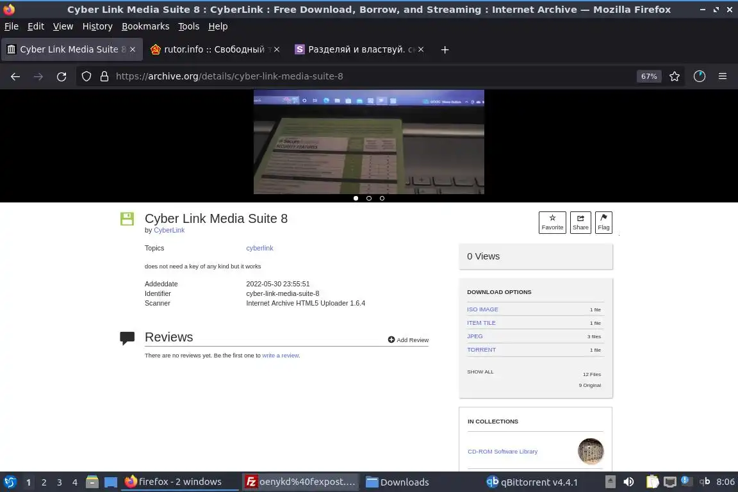The image size is (738, 492).
Task: Select the Cyber Link Media Suite tab
Action: (72, 49)
